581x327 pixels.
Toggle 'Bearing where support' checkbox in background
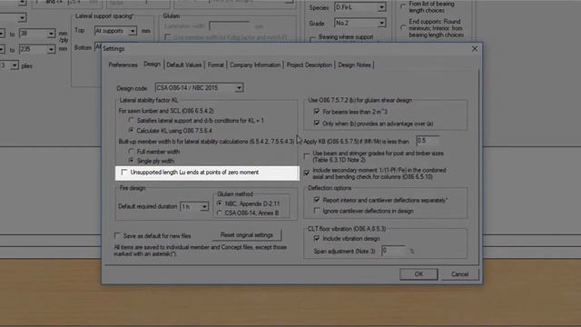[313, 38]
